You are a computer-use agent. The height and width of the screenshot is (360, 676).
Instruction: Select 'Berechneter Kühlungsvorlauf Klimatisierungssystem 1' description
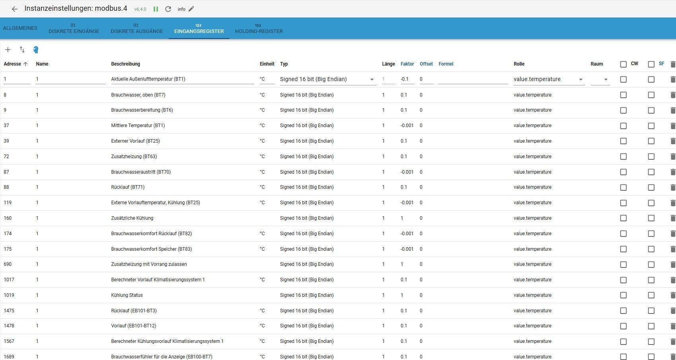tap(167, 341)
